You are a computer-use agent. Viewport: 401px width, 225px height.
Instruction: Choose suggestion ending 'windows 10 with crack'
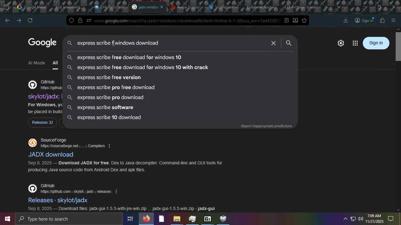[x=180, y=67]
